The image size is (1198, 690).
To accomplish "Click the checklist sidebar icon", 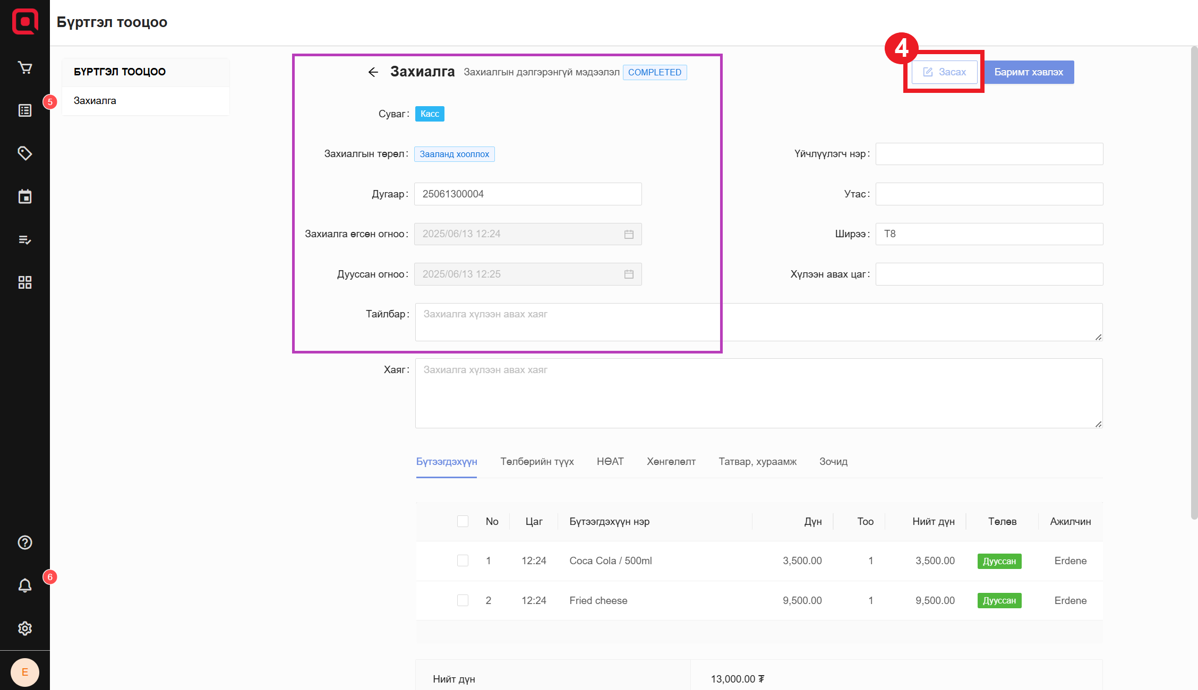I will tap(25, 240).
